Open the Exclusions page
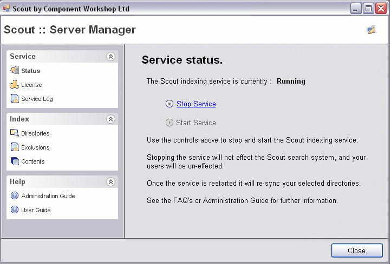Viewport: 391px width, 264px height. [35, 147]
